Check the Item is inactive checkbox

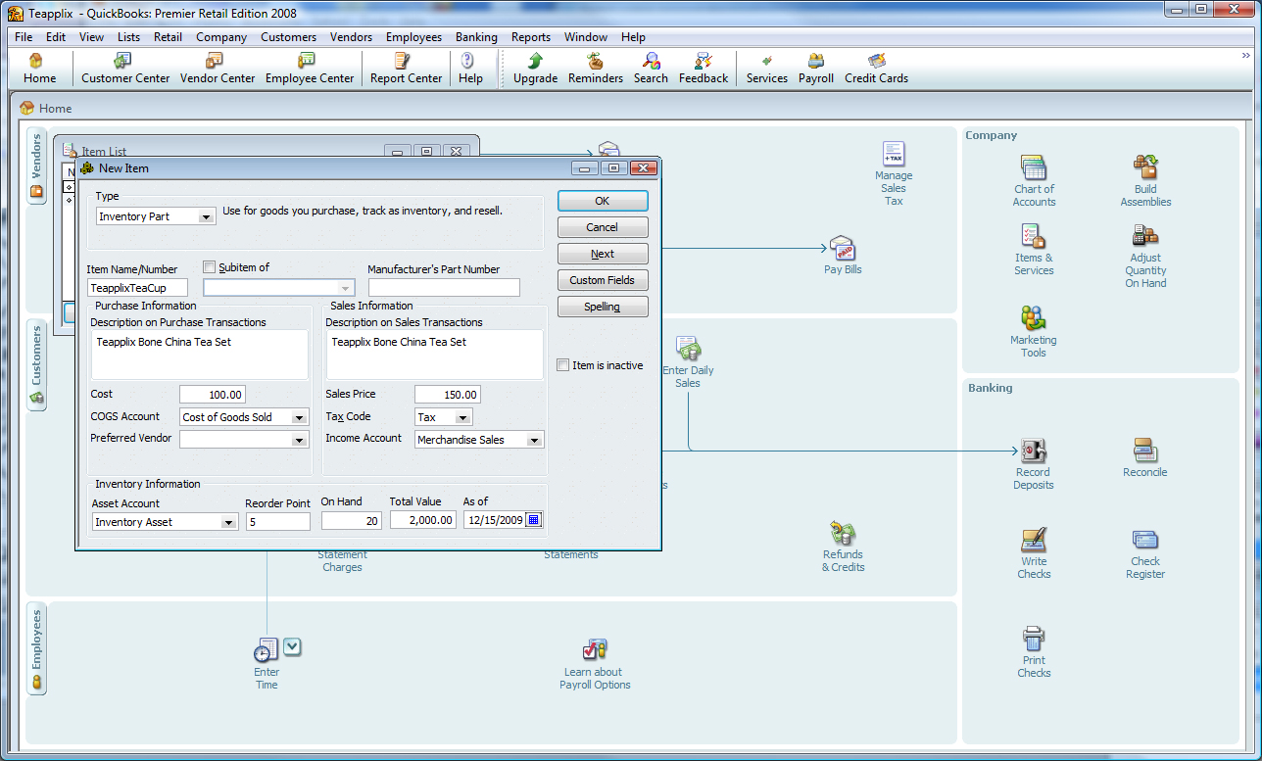coord(562,365)
